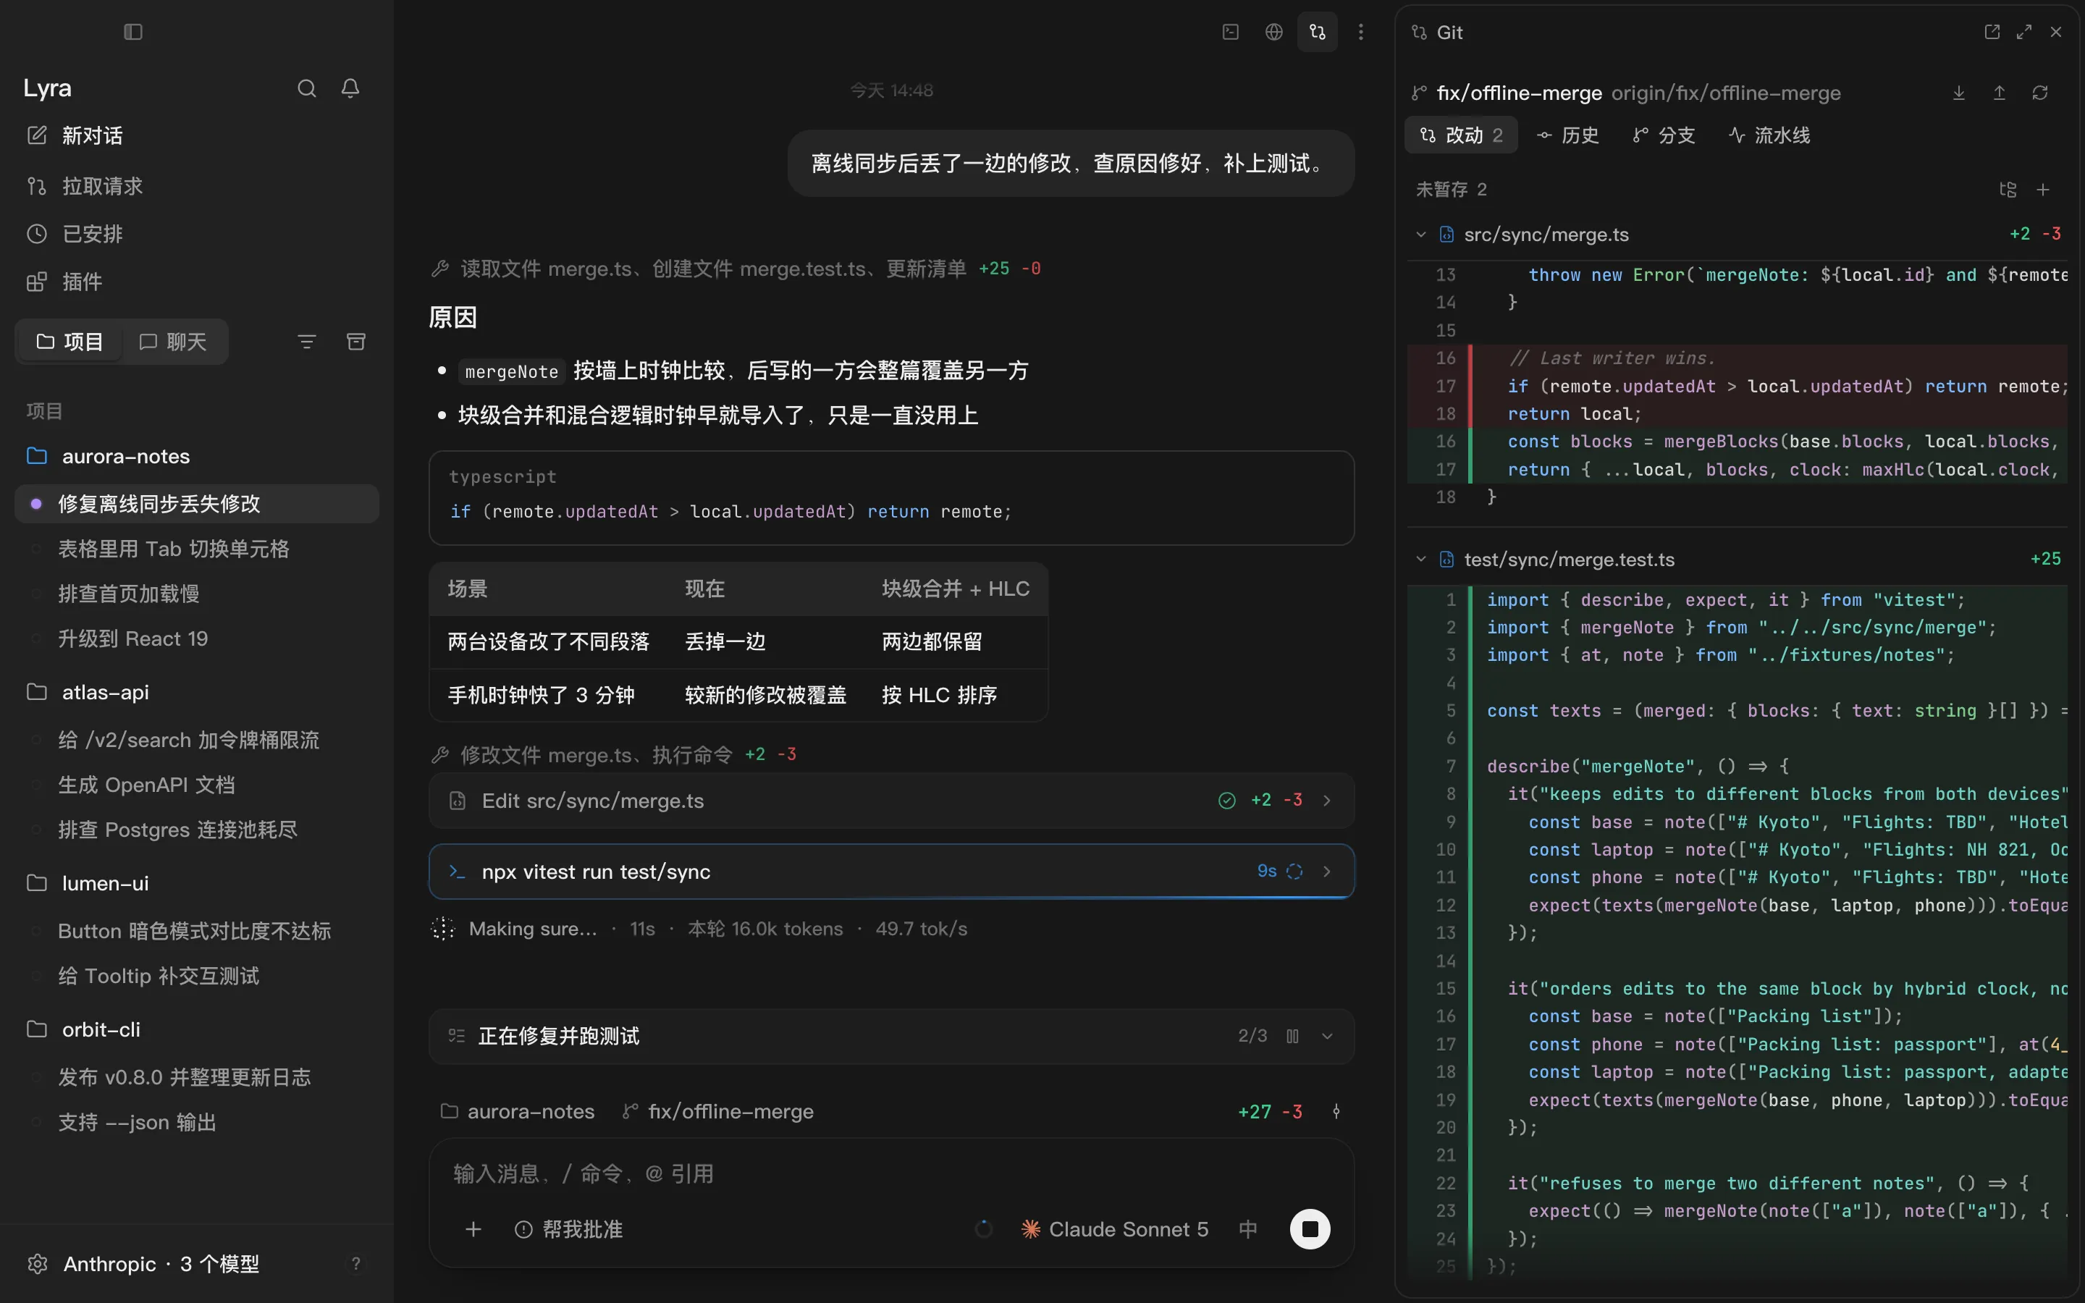Open 表格里用 Tab 切换单元格 conversation
Viewport: 2085px width, 1303px height.
pos(198,549)
